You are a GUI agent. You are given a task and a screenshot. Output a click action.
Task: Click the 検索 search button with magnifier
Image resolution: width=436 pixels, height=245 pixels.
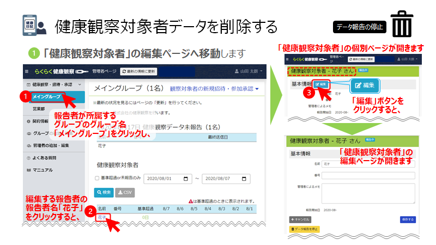click(104, 192)
